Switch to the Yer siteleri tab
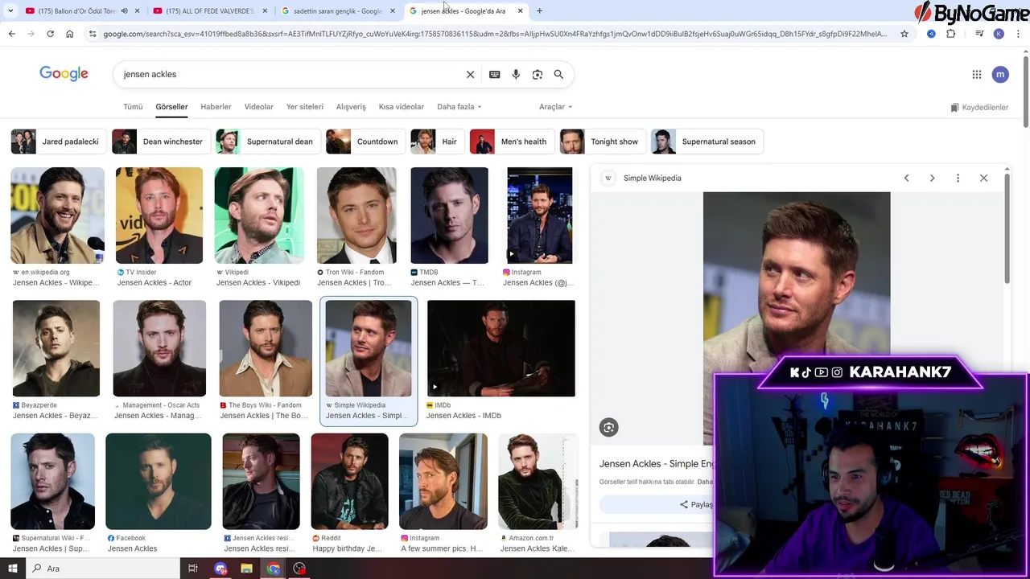 click(305, 107)
